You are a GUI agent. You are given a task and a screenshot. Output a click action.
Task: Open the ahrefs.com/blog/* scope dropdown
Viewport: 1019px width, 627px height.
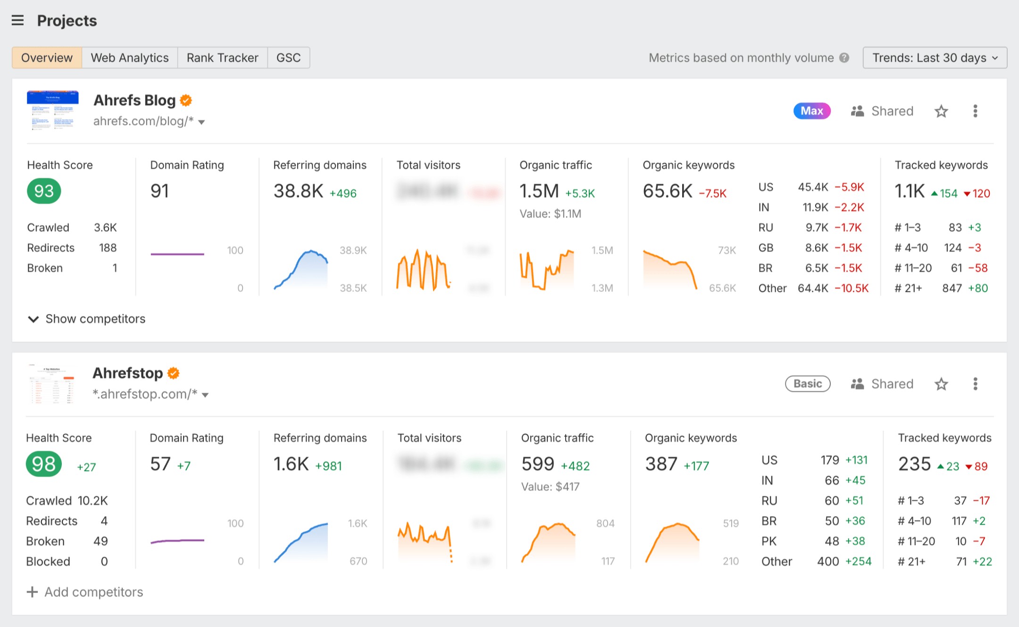tap(201, 122)
